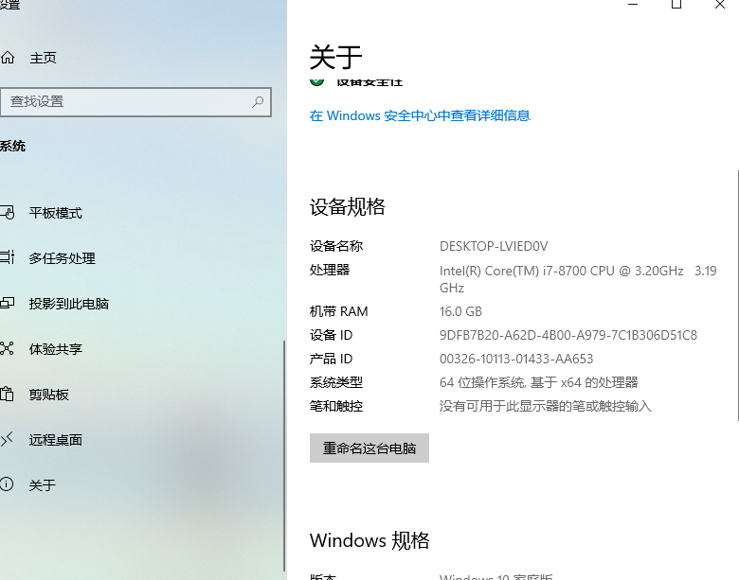Click the 设备 ID label

tap(331, 335)
